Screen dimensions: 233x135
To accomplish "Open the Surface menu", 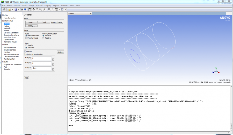I will (x=39, y=5).
